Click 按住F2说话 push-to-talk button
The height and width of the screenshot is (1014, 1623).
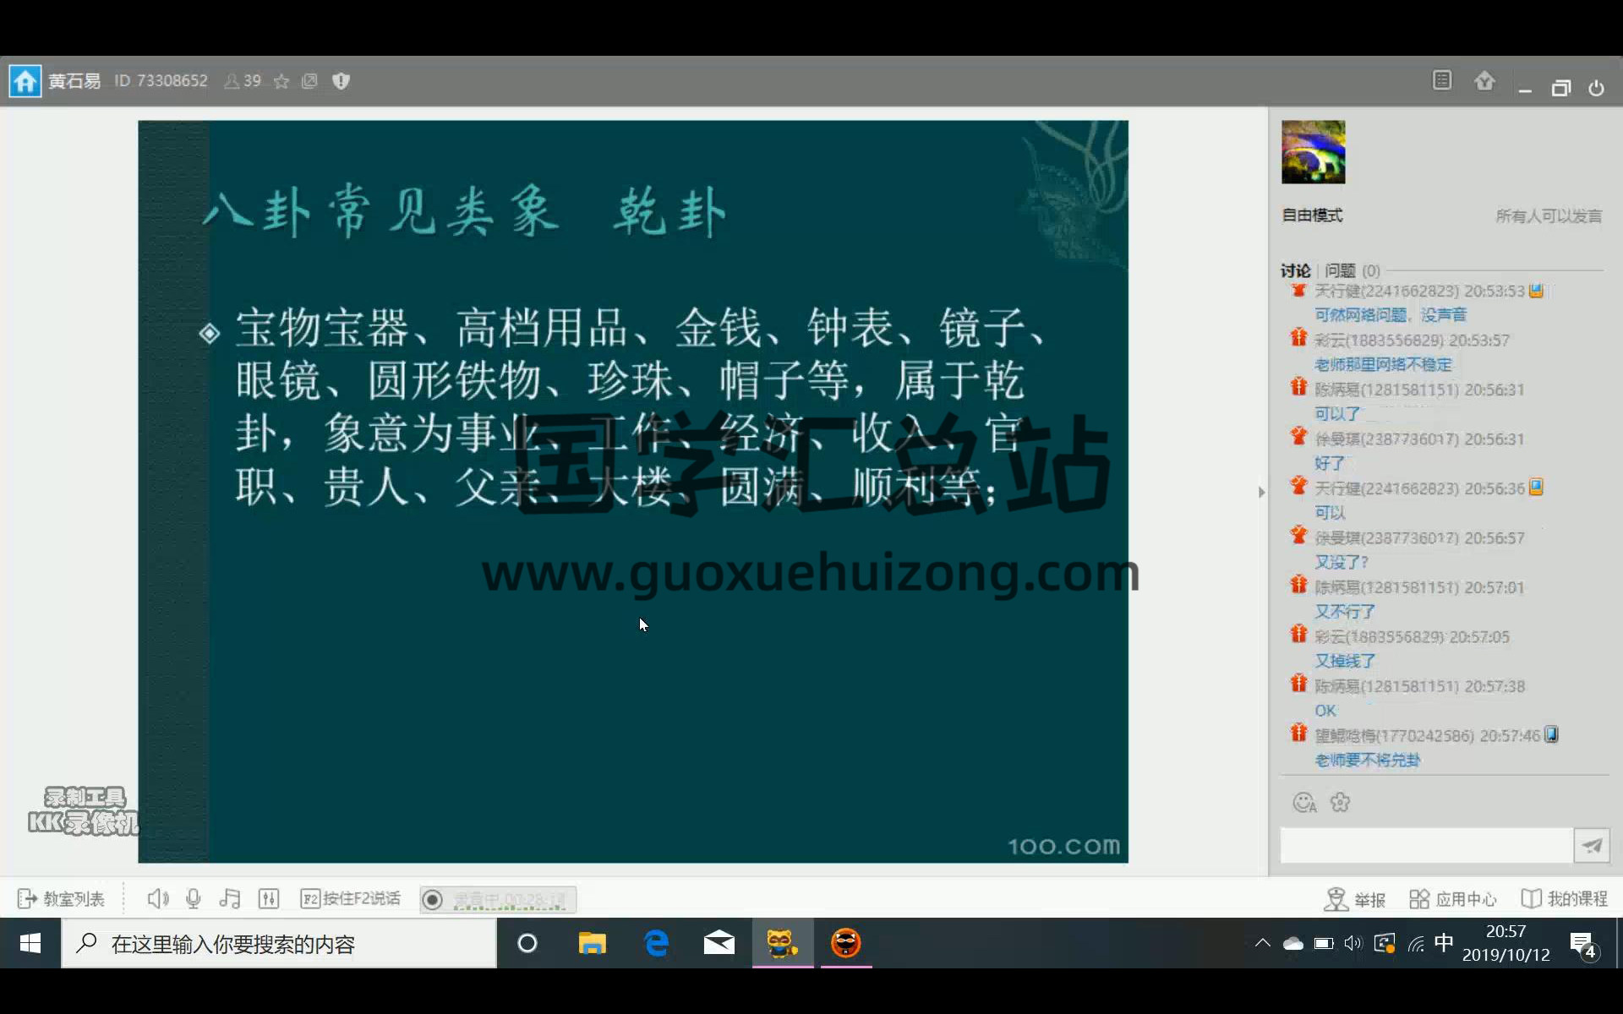pos(351,898)
